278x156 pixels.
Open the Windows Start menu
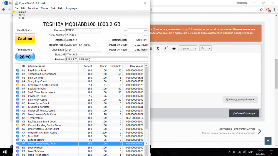(5, 152)
